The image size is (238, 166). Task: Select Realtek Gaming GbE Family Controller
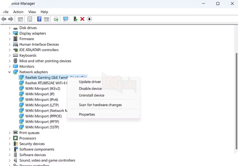coord(53,78)
